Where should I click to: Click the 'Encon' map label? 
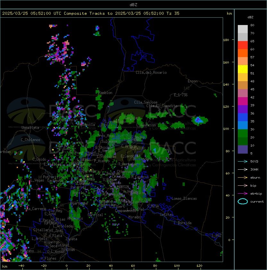coord(193,81)
